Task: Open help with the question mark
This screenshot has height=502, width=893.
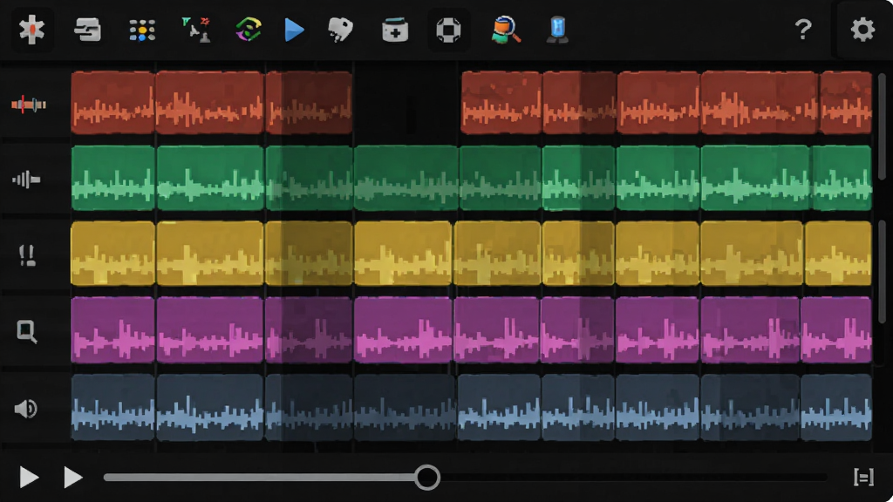Action: [803, 29]
